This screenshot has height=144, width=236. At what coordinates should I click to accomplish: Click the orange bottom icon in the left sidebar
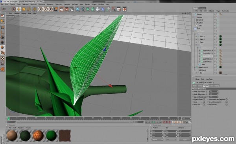(3, 69)
